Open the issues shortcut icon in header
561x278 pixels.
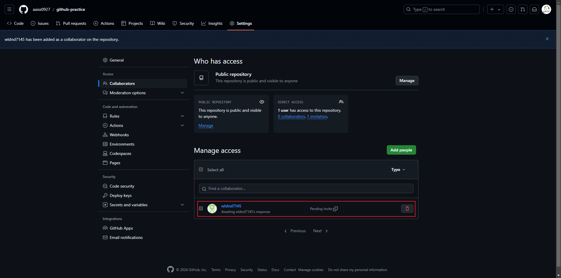[511, 9]
